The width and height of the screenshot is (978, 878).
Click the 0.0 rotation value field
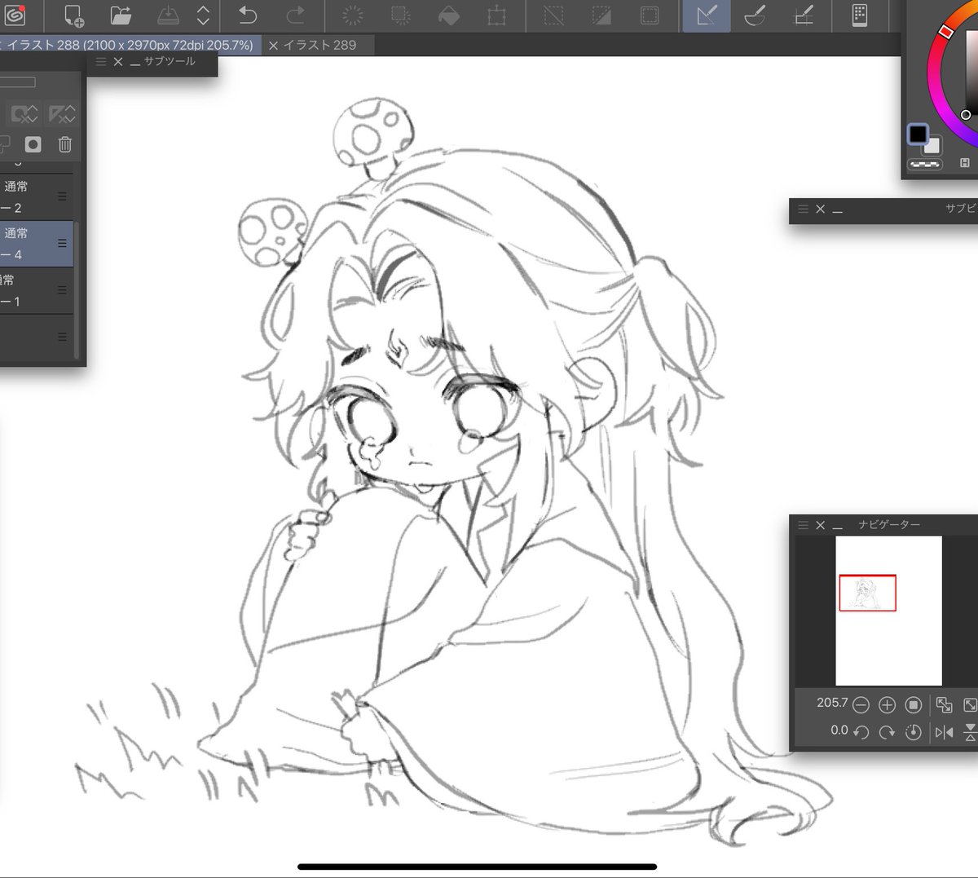tap(839, 730)
